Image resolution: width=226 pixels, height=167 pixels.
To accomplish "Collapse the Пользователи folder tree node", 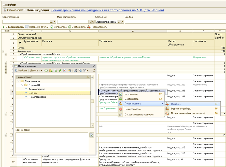I will click(18, 81).
